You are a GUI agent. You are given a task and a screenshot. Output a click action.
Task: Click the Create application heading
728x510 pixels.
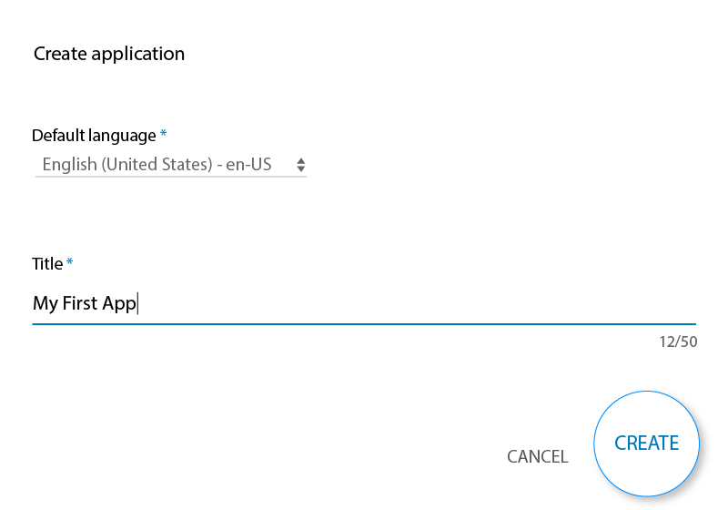109,54
